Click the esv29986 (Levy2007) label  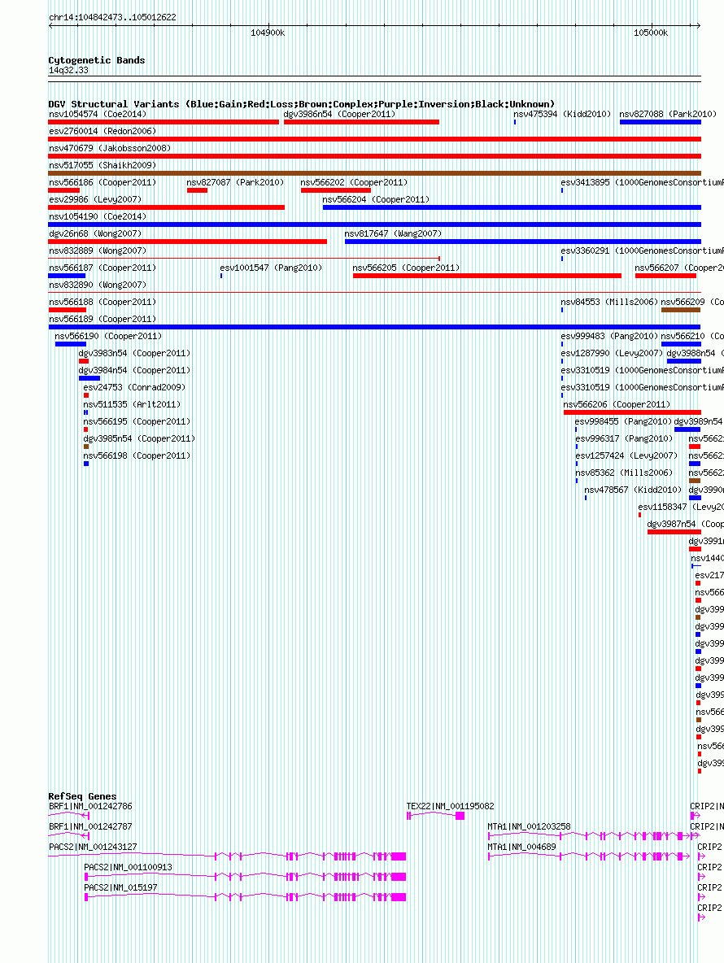pos(95,199)
